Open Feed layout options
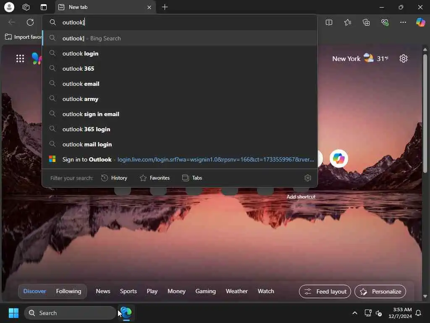430x323 pixels. pyautogui.click(x=325, y=291)
